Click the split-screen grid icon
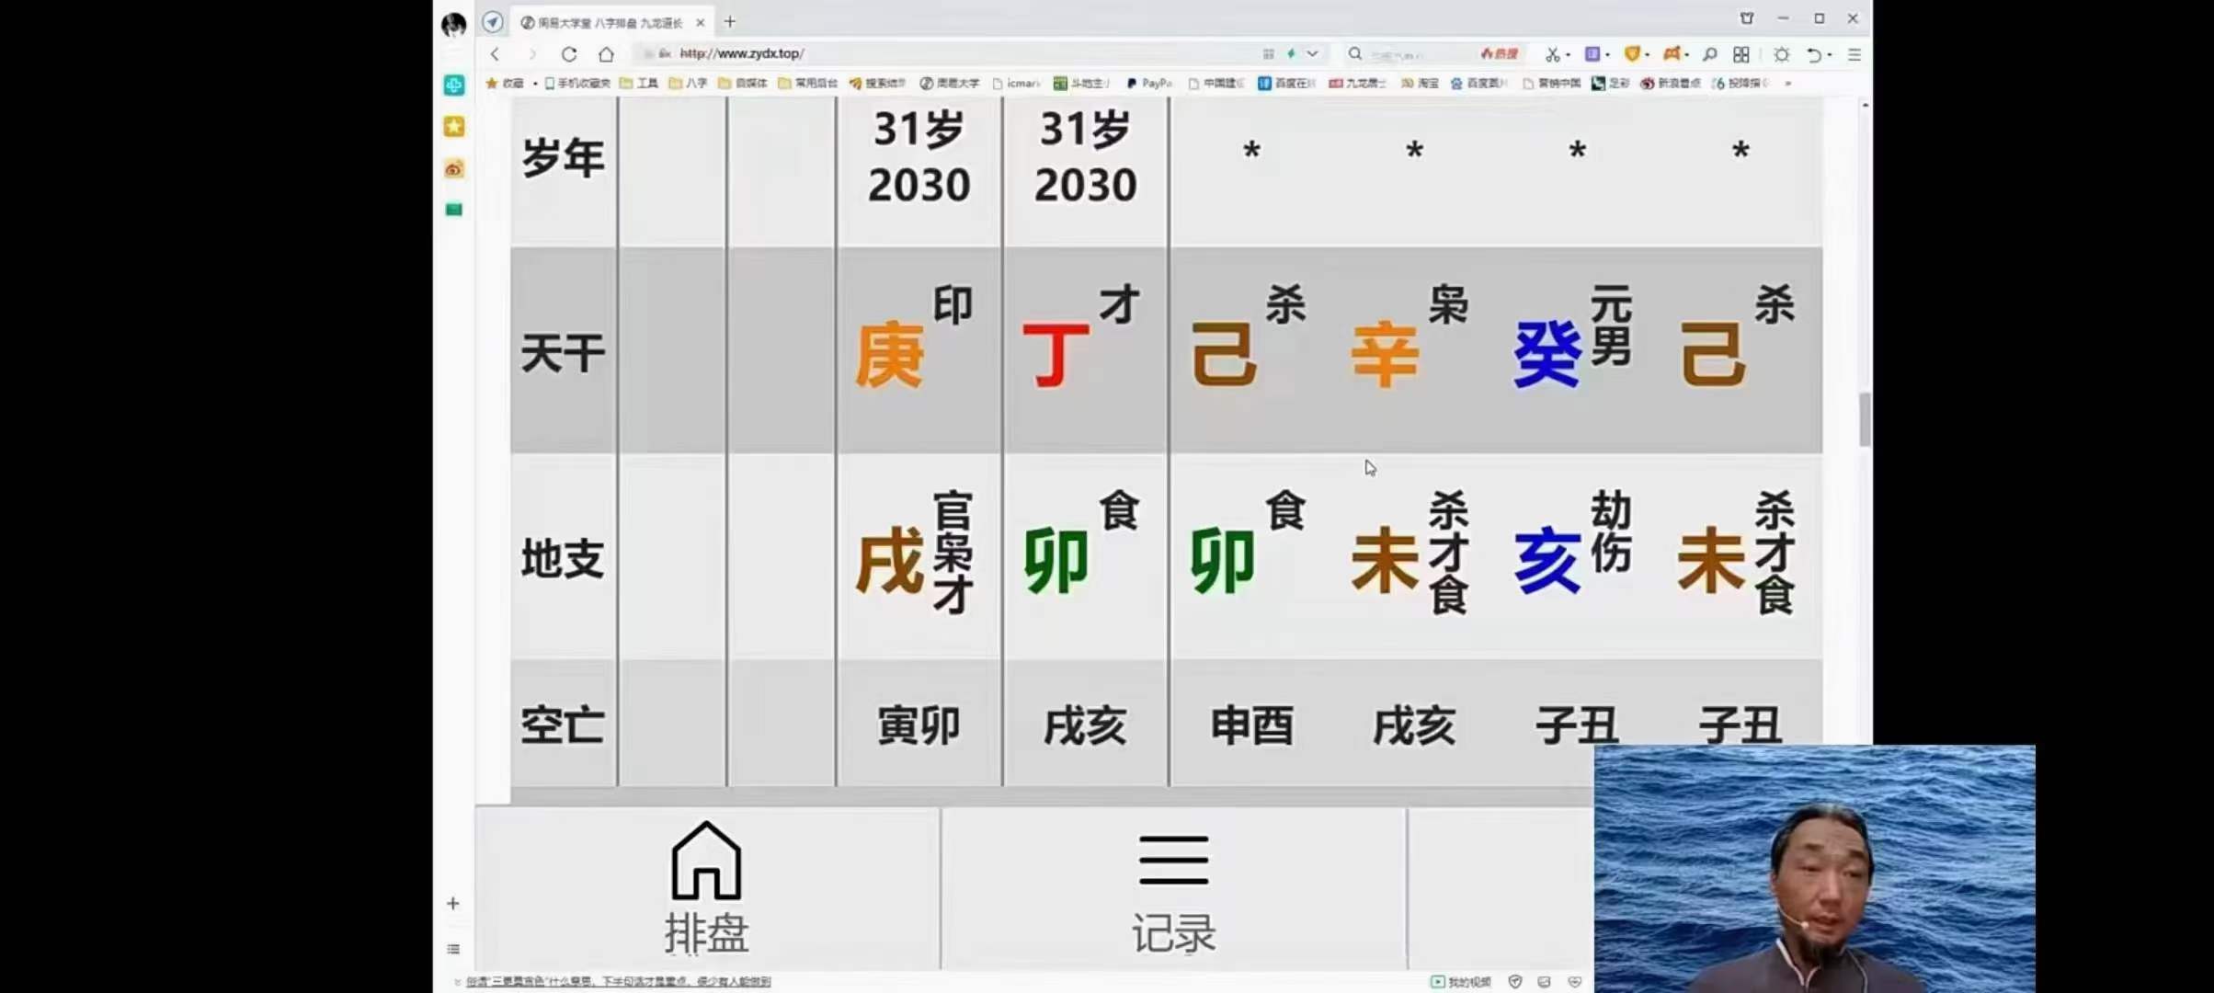The image size is (2214, 993). 1741,55
